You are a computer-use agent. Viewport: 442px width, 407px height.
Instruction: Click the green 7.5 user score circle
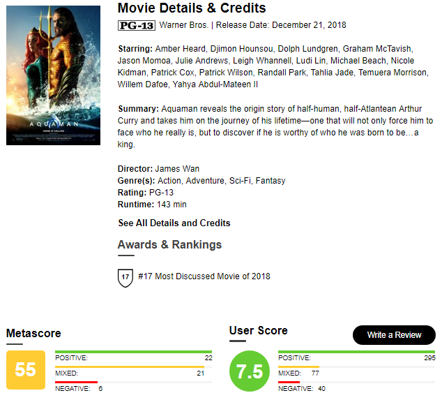(x=250, y=371)
